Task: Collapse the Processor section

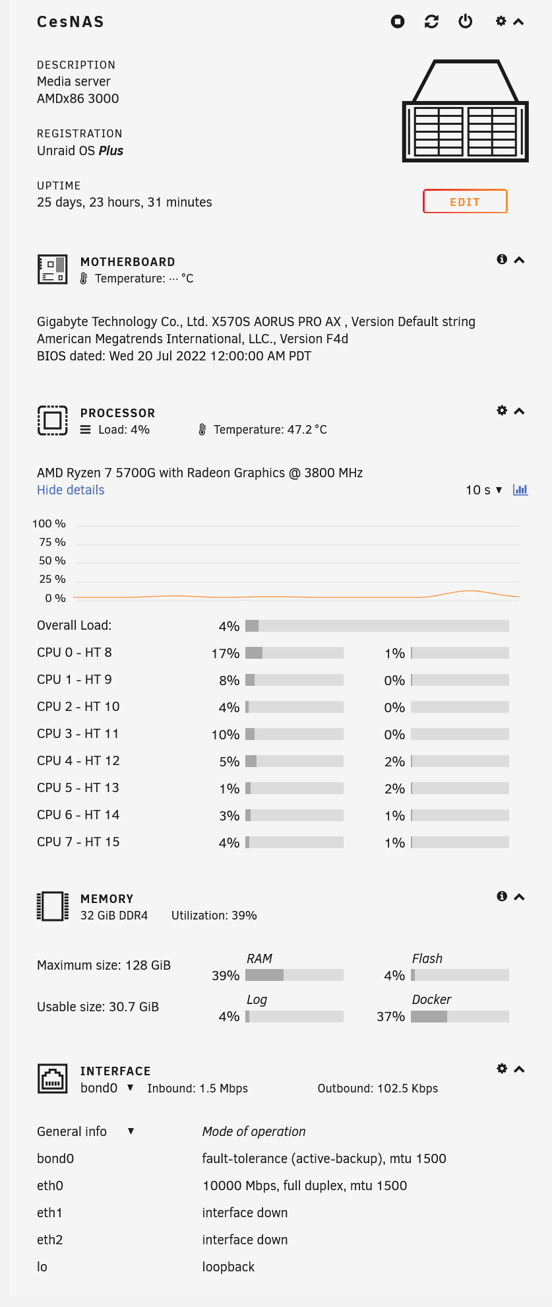Action: point(520,411)
